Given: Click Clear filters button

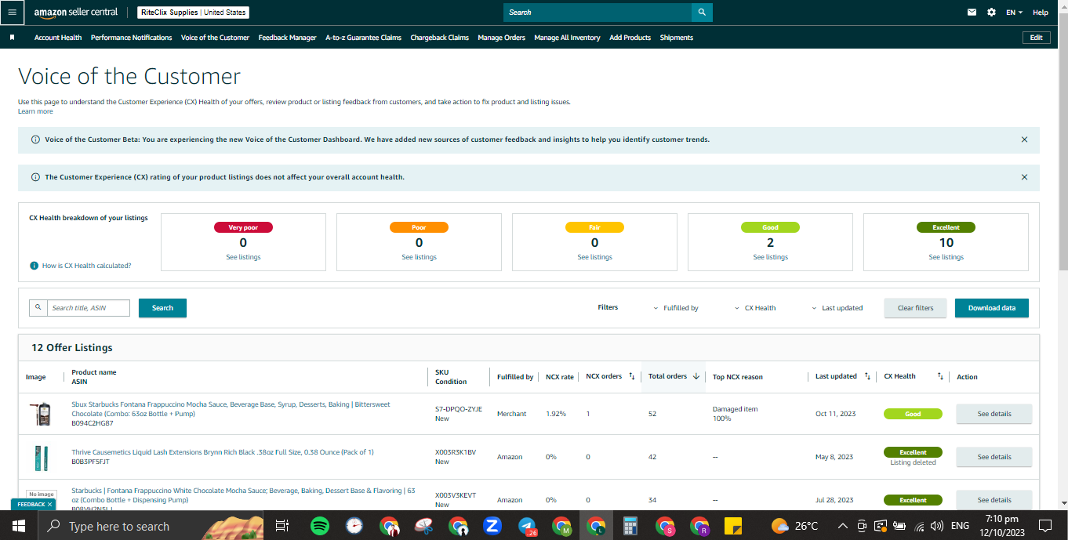Looking at the screenshot, I should (x=915, y=308).
